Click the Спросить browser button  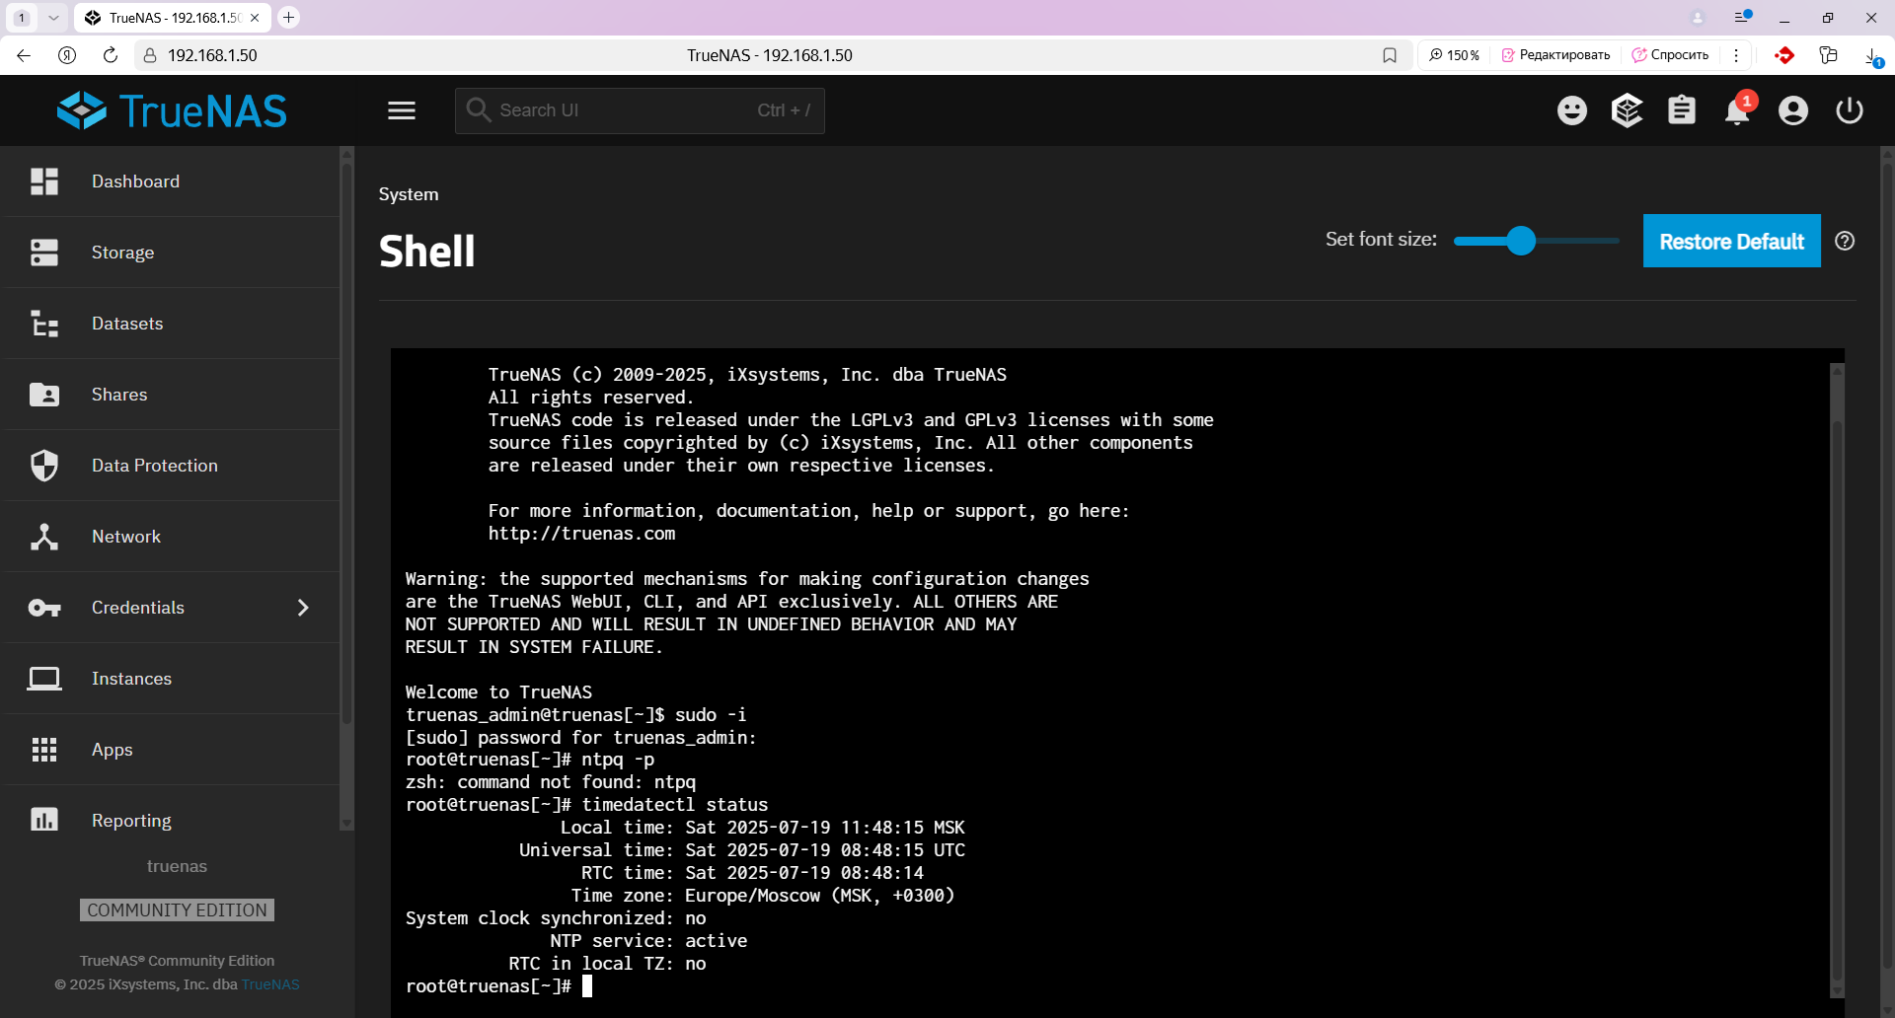(x=1670, y=55)
